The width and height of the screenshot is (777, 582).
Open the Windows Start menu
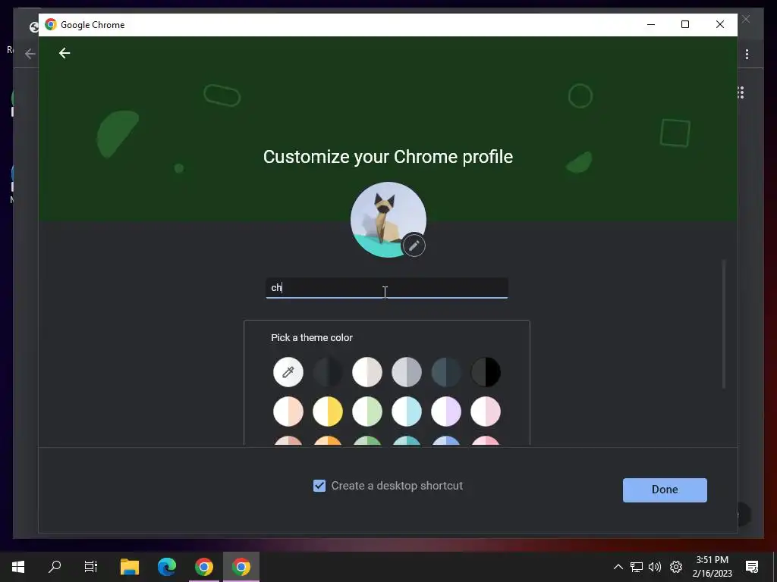click(18, 567)
